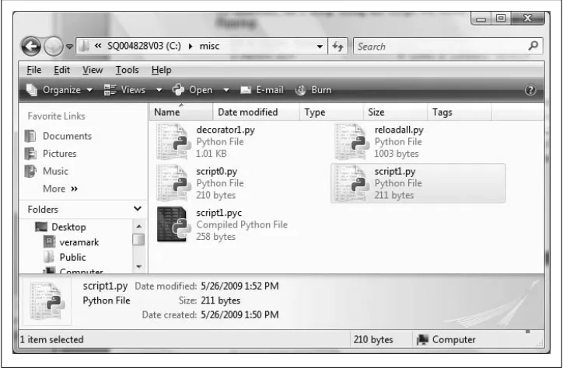Click the reloadall.py file name

tap(399, 130)
